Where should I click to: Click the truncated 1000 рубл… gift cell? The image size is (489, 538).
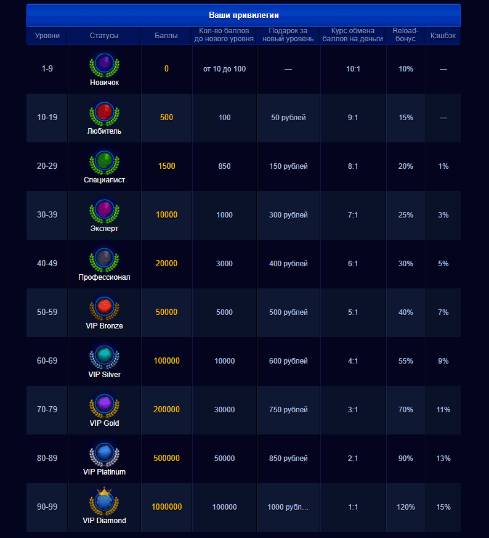point(288,507)
